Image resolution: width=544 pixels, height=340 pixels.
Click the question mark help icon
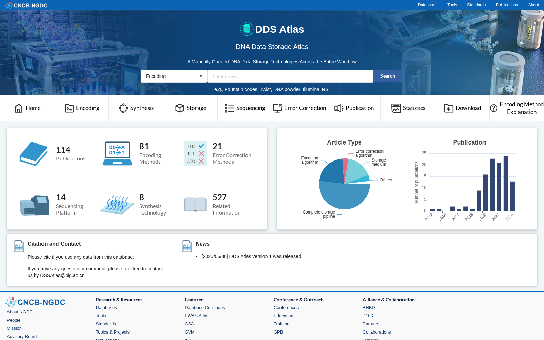[494, 108]
